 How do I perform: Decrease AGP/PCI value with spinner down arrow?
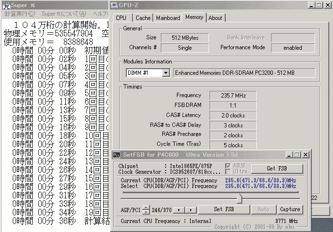point(147,211)
